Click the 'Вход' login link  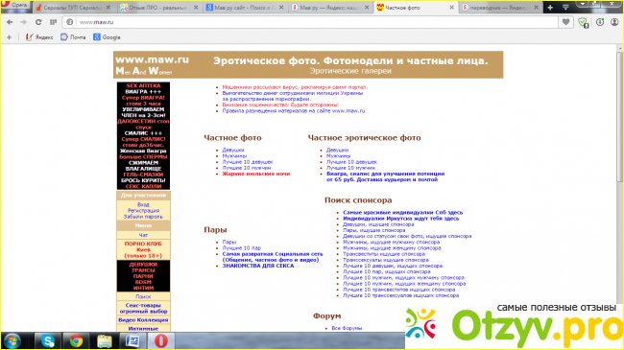pyautogui.click(x=143, y=204)
